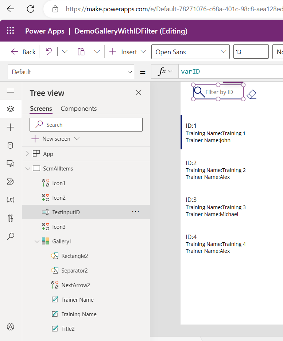Open the Data sources panel
This screenshot has width=283, height=341.
tap(11, 145)
